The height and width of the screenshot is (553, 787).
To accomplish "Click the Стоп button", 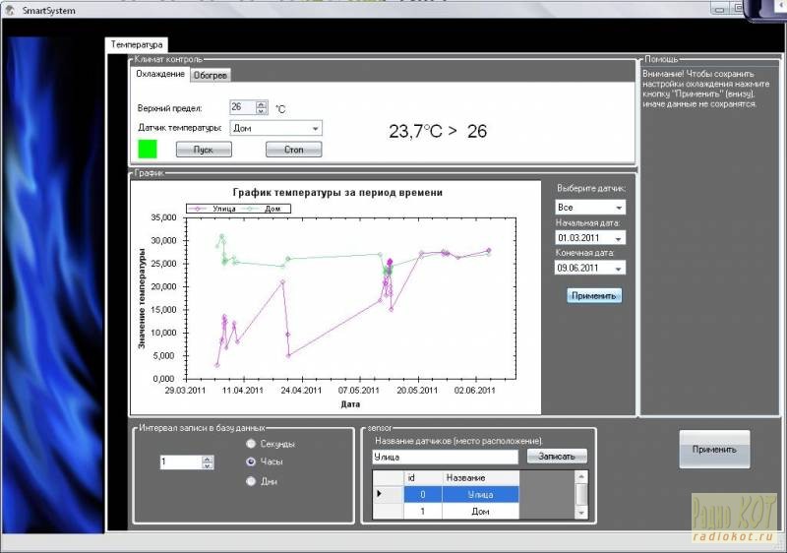I will pos(293,150).
